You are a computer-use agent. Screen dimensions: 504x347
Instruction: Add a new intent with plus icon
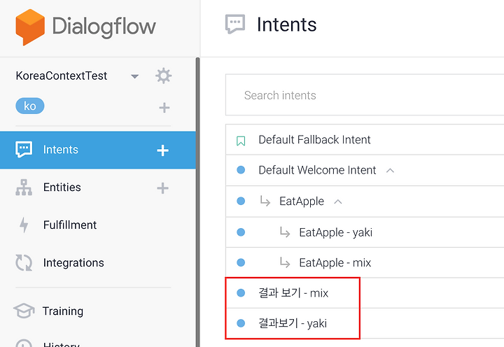162,150
